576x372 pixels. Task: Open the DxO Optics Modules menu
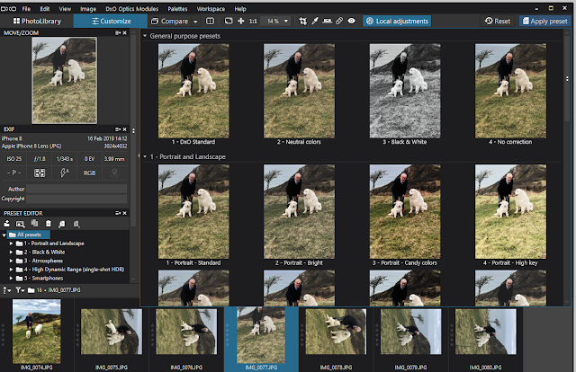(x=126, y=7)
